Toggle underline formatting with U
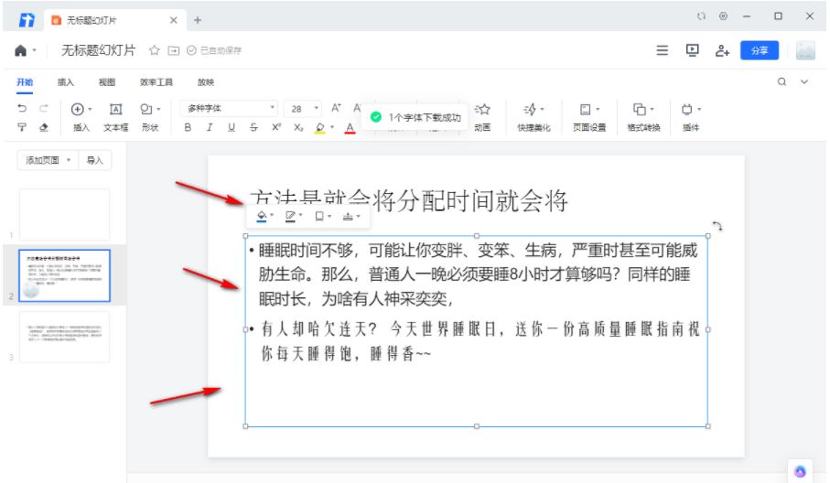This screenshot has width=830, height=483. click(232, 127)
